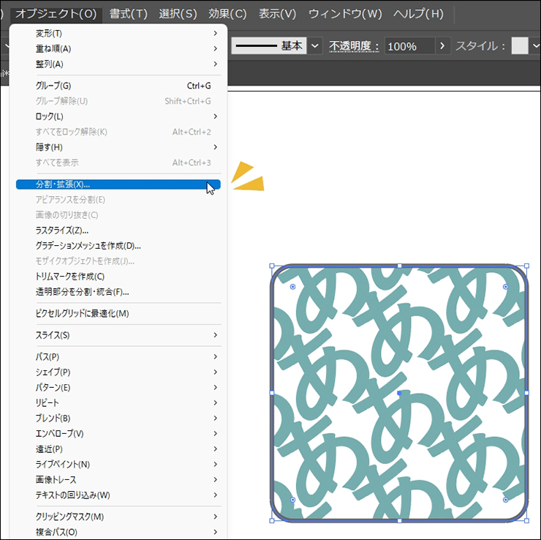This screenshot has width=541, height=540.
Task: Click the スタイル graphic style swatch
Action: click(x=519, y=46)
